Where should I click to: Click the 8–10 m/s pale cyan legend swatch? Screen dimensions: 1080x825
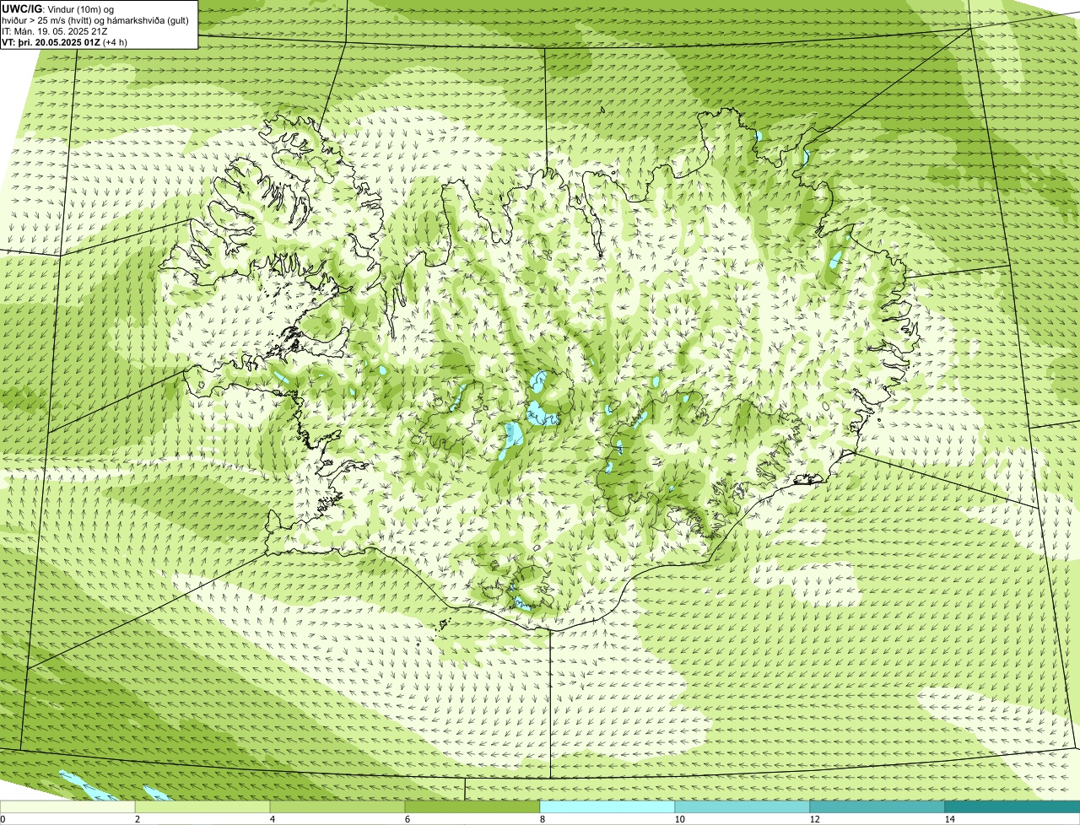[x=607, y=806]
